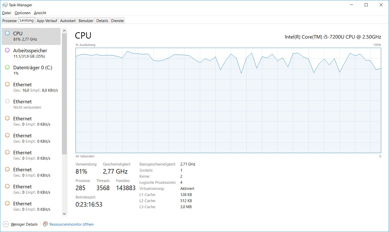Click the Prozesse count 285

point(80,188)
